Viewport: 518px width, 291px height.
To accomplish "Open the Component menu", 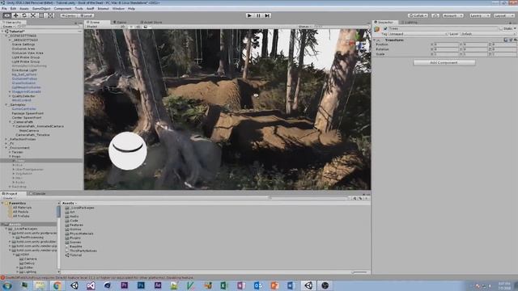I will click(62, 9).
